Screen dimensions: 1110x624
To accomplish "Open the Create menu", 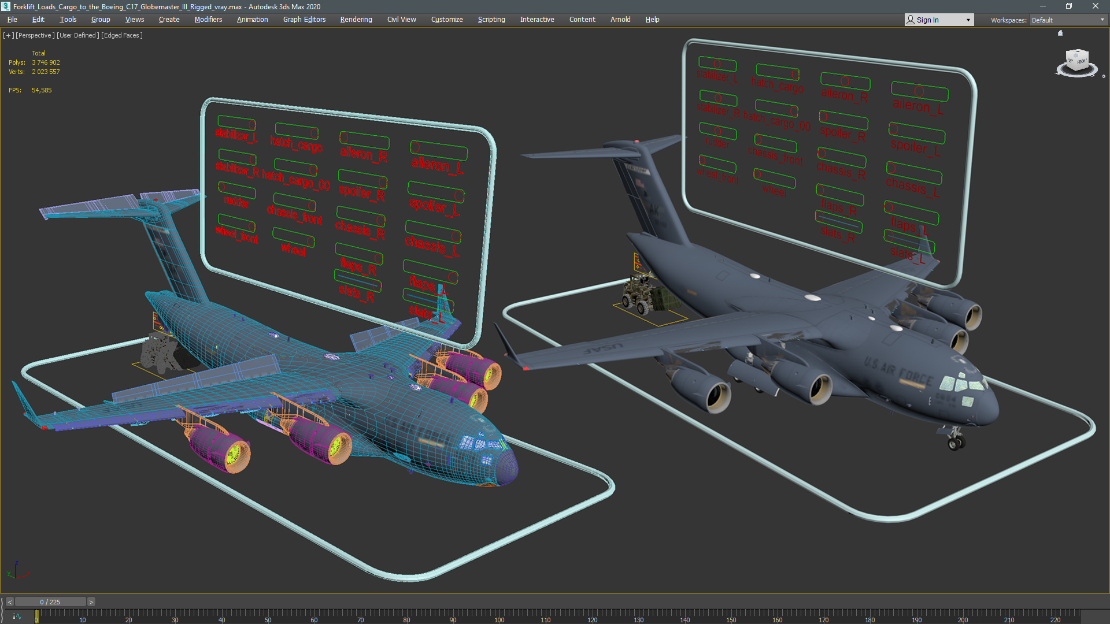I will [x=169, y=20].
